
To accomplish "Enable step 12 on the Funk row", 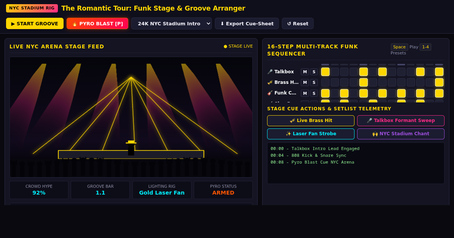I will (x=430, y=93).
